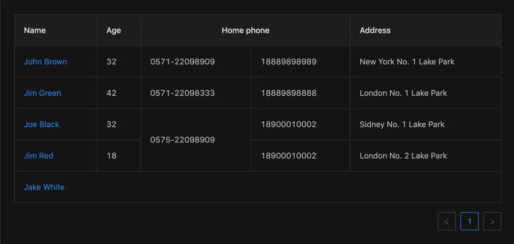Select page 1 in pagination
Screen dimensions: 514x244
pos(469,222)
